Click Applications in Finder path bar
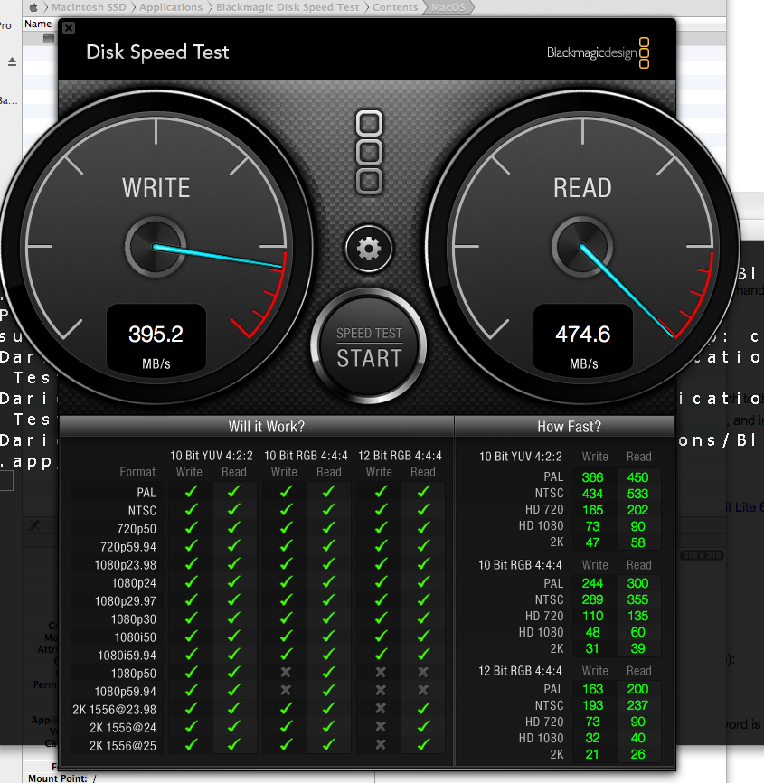 pos(171,7)
